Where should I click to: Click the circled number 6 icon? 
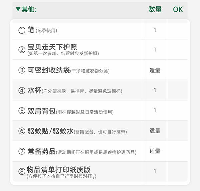tap(22, 131)
